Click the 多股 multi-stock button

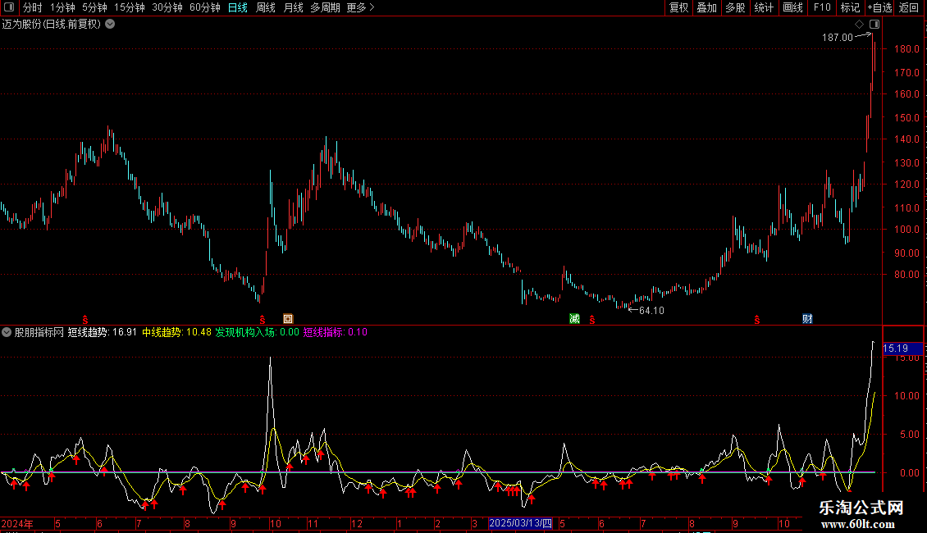[736, 7]
